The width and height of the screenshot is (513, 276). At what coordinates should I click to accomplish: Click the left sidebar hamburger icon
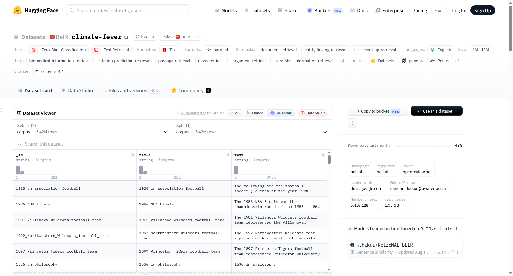click(x=1, y=110)
